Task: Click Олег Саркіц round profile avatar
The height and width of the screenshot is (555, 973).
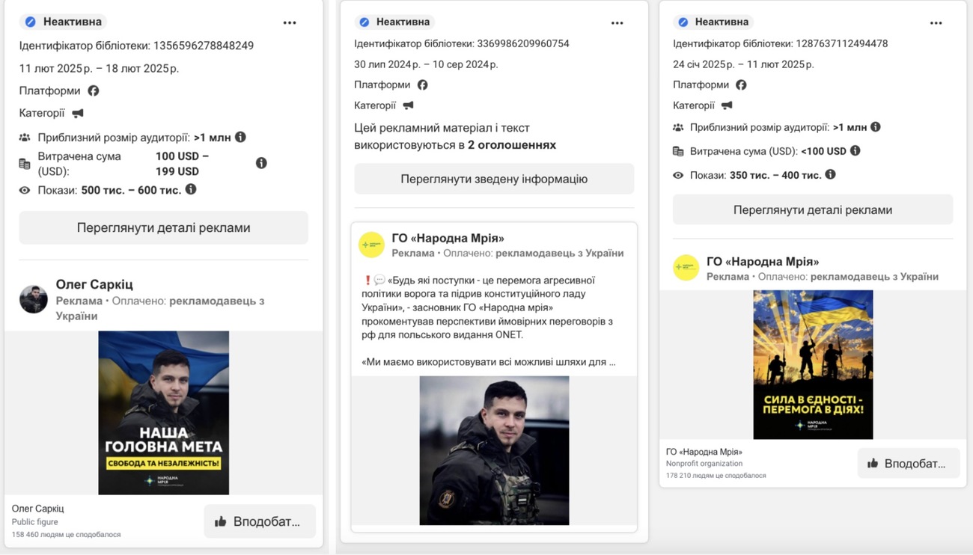Action: coord(34,299)
